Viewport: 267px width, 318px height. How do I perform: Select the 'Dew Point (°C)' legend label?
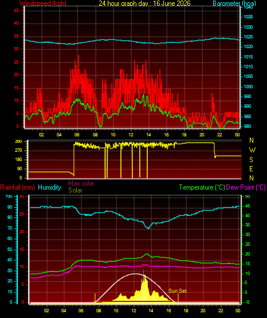pos(246,187)
